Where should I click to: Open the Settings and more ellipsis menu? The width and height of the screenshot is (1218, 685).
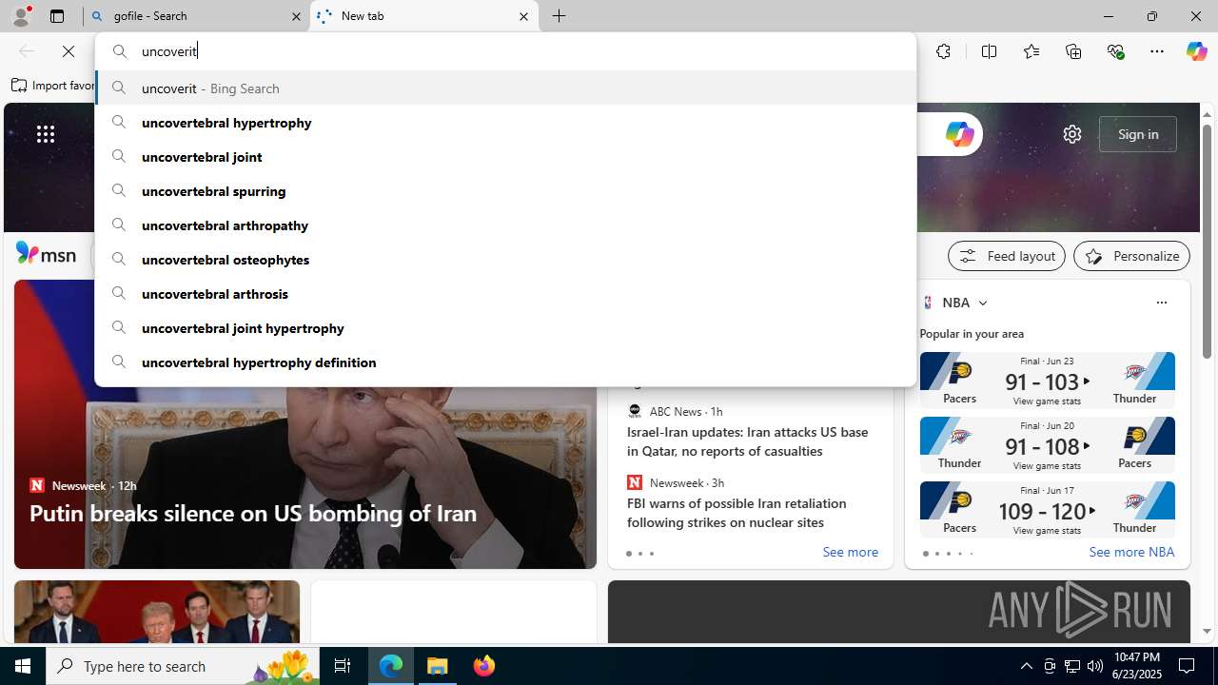1157,51
